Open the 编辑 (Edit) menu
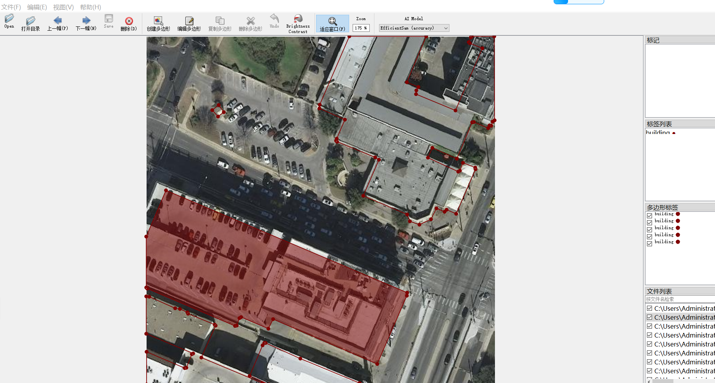Viewport: 715px width, 383px height. coord(37,7)
